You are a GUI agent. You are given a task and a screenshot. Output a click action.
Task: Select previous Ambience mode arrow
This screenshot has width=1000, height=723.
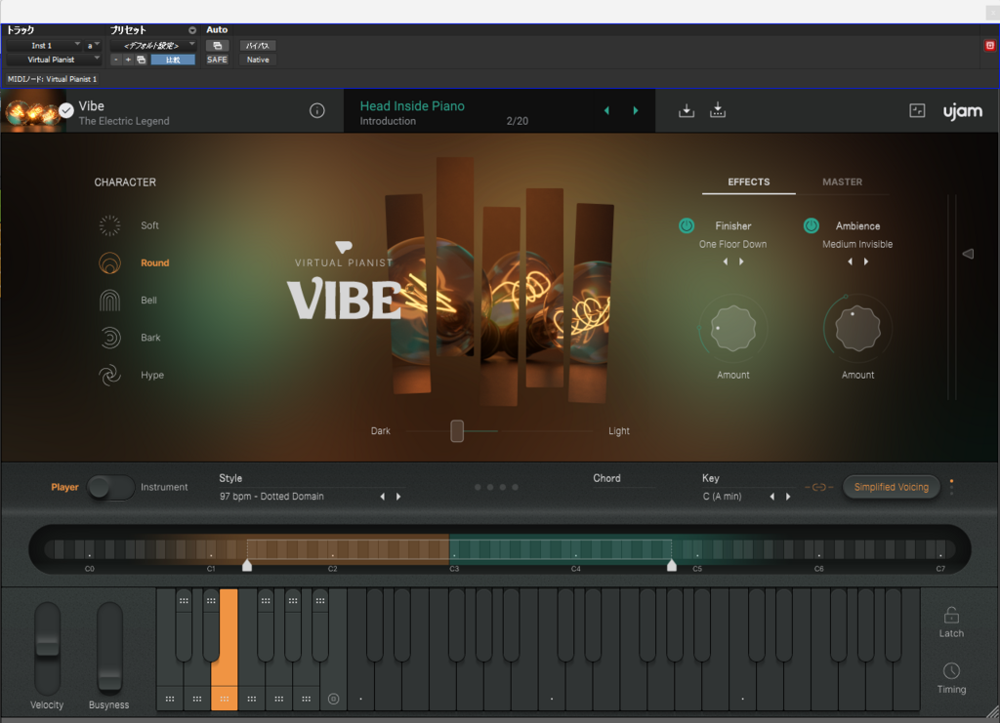click(851, 261)
